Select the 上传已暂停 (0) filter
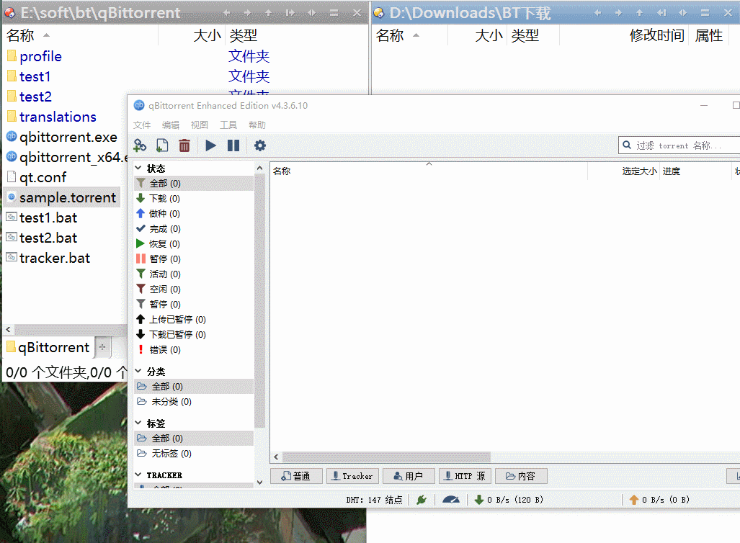 [194, 319]
